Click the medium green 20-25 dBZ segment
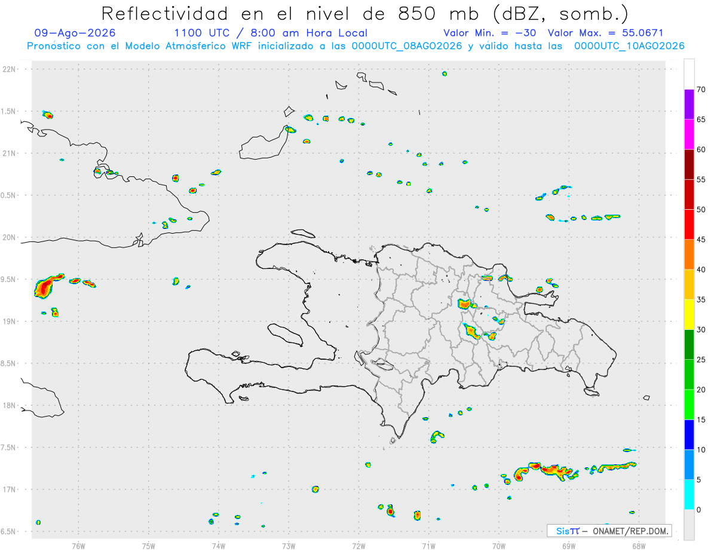The width and height of the screenshot is (717, 554). (x=689, y=374)
